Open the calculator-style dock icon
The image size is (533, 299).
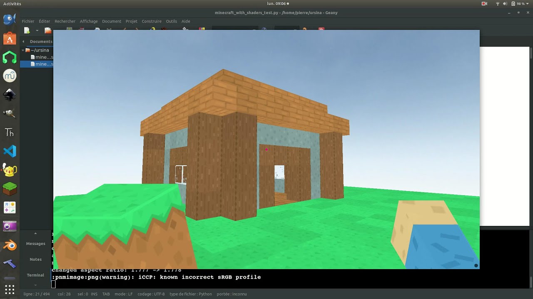10,208
